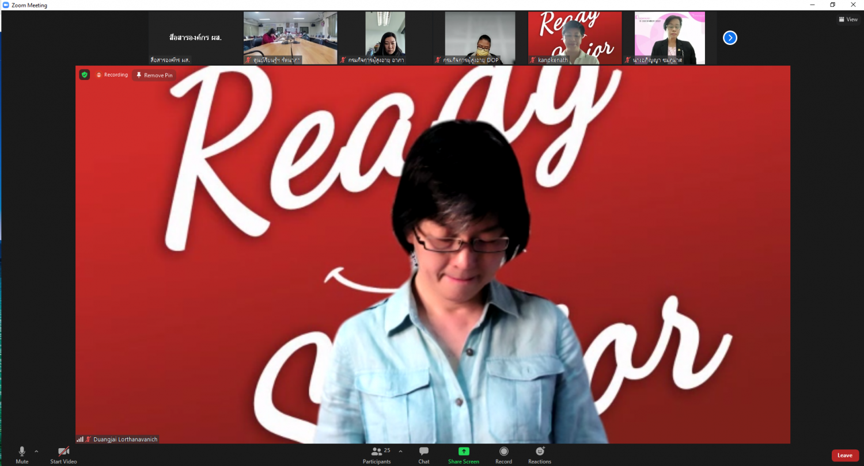Open Reactions menu
Screen dimensions: 864x466
540,455
